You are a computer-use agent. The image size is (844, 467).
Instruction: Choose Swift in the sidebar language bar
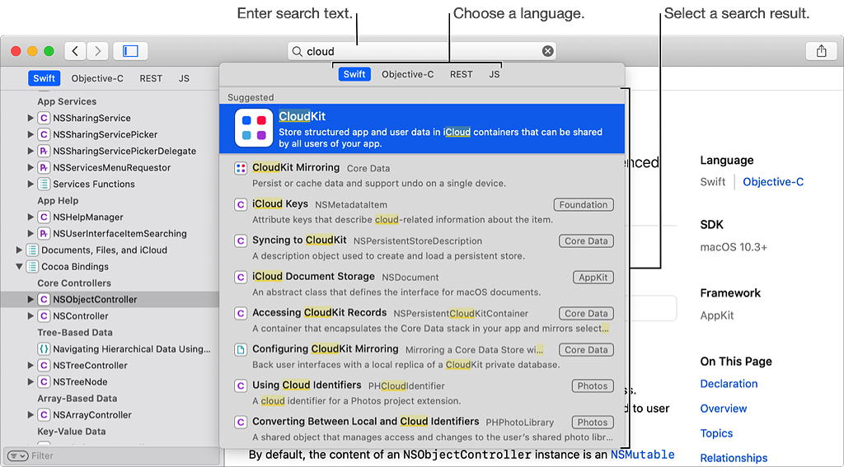click(x=44, y=78)
